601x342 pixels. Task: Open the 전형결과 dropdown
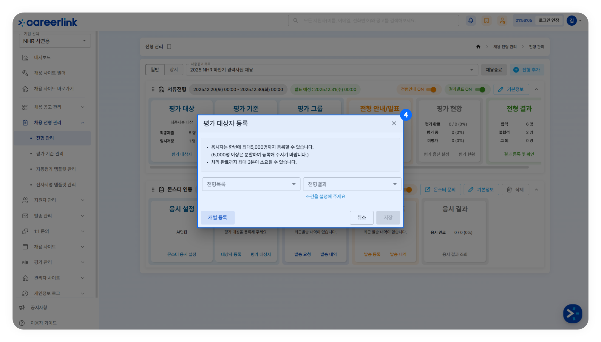[x=352, y=184]
